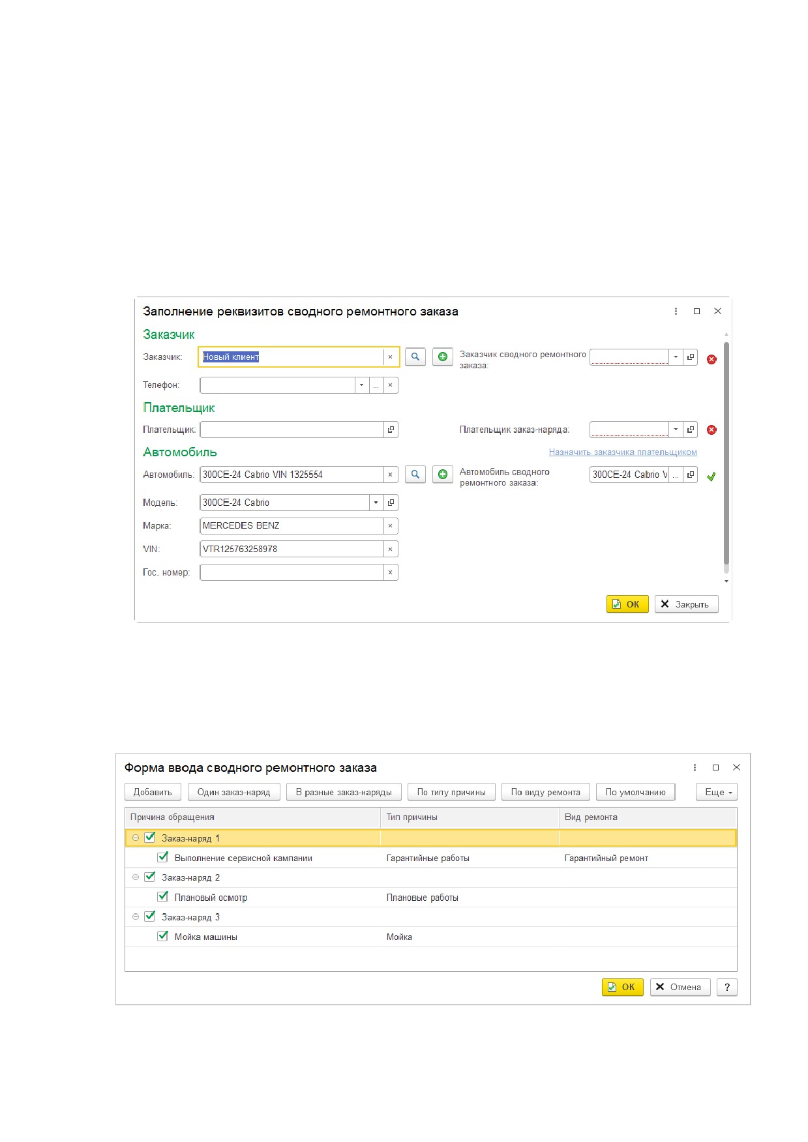
Task: Open Заказчик сводного ремонтного заказа dropdown
Action: (676, 357)
